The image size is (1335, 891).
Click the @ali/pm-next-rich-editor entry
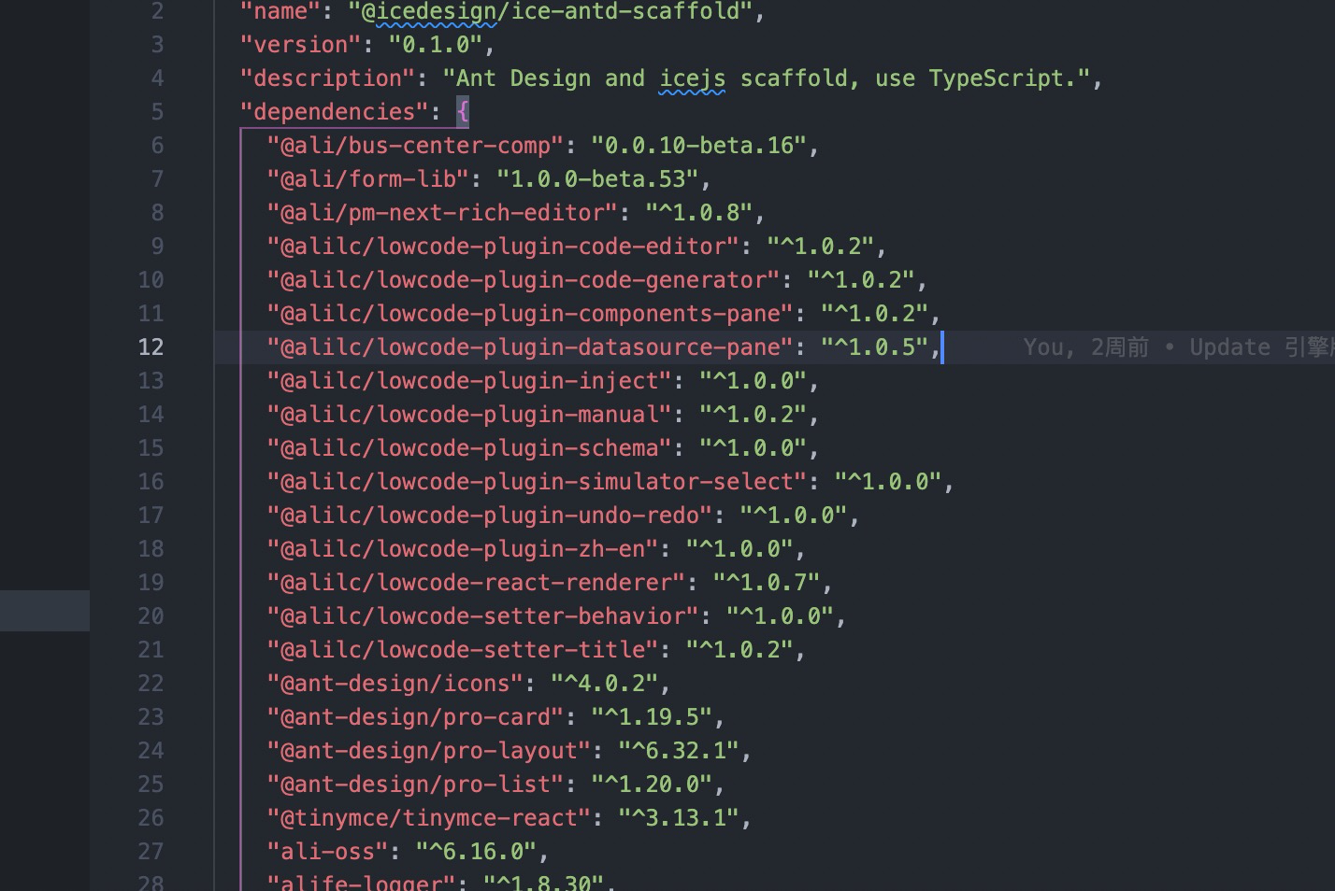coord(443,213)
